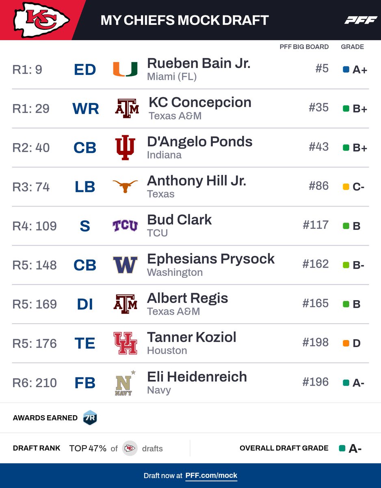Click the 7R award badge
Screen dimensions: 381x488
(90, 418)
